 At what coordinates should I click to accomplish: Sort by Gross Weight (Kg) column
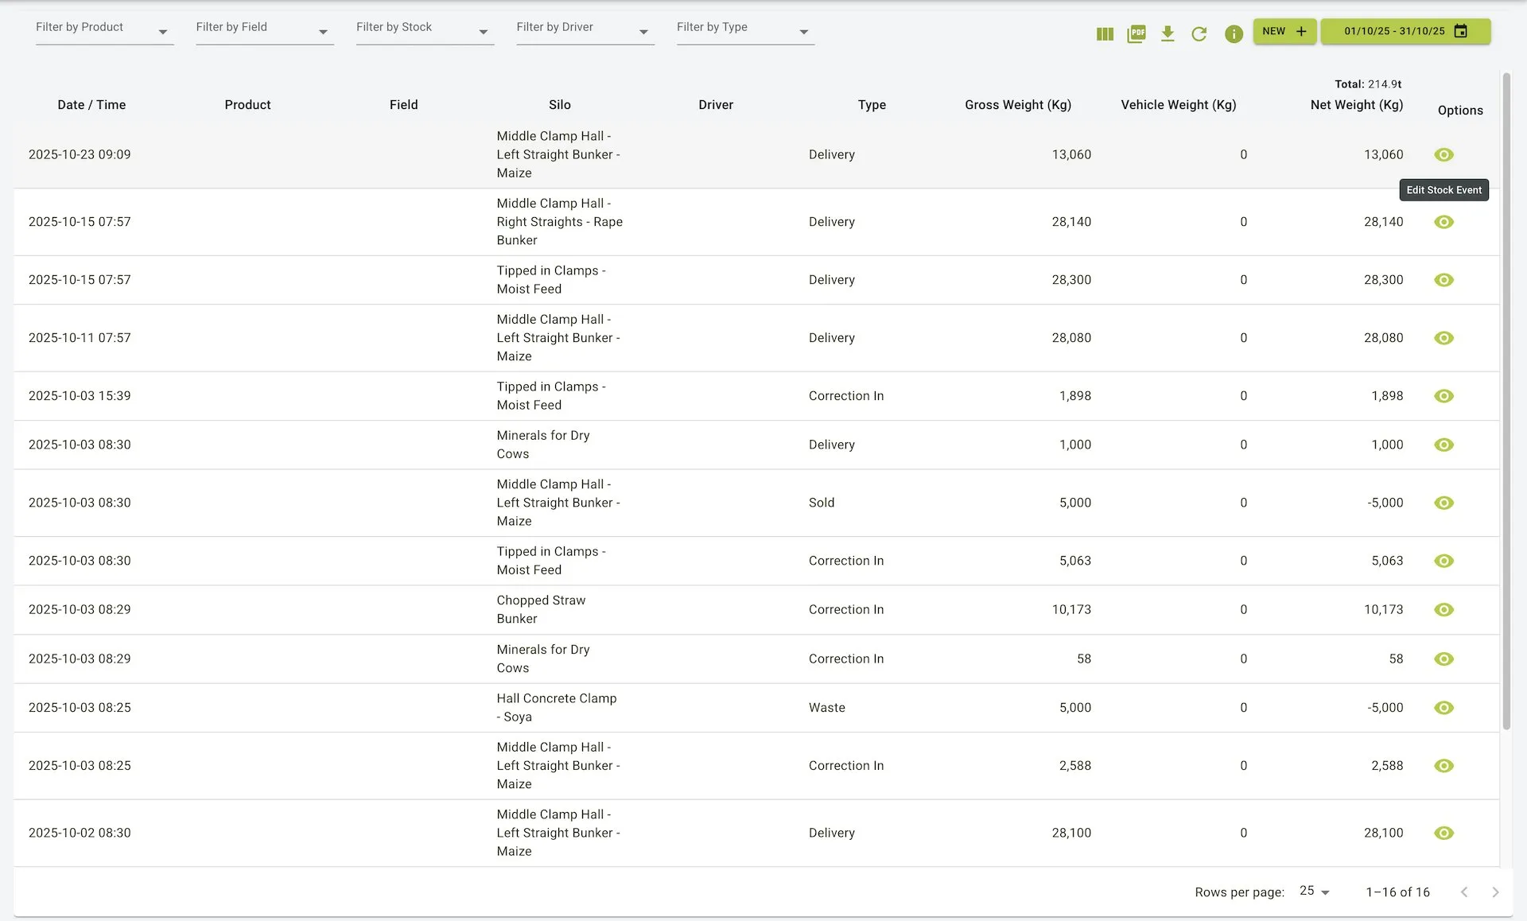point(1018,105)
